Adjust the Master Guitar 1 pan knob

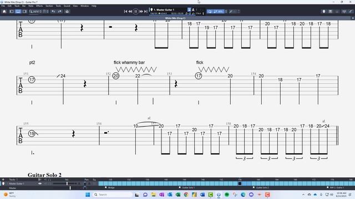coord(85,184)
